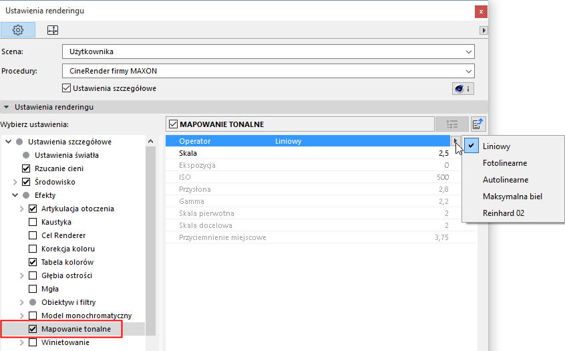Viewport: 565px width, 351px height.
Task: Enable the Korekcja koloru checkbox
Action: click(x=33, y=249)
